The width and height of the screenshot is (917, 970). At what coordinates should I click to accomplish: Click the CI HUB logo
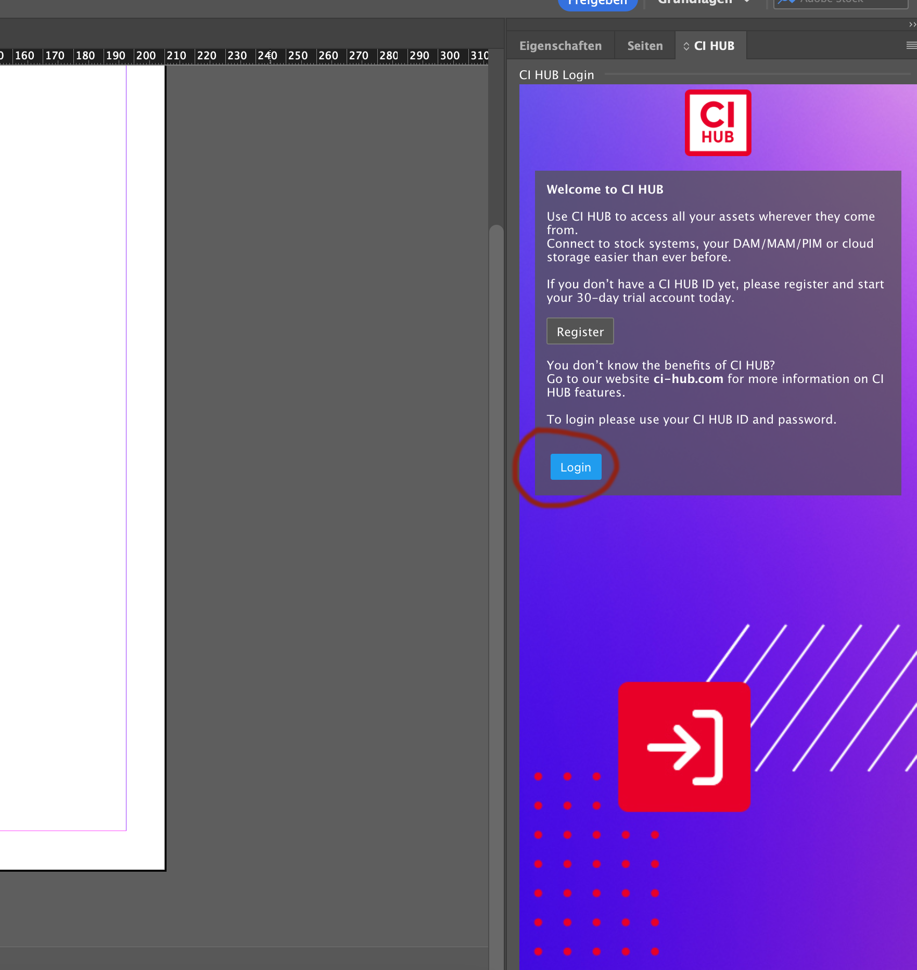[x=718, y=123]
